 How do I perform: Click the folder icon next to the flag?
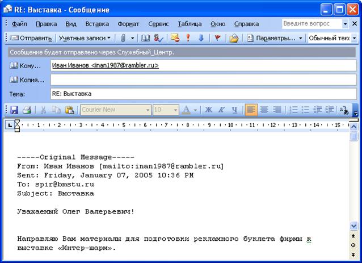234,38
